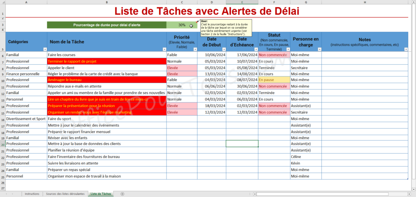Viewport: 416px width, 197px height.
Task: Select 'Elevée' priority for Appeler le client
Action: pyautogui.click(x=182, y=67)
